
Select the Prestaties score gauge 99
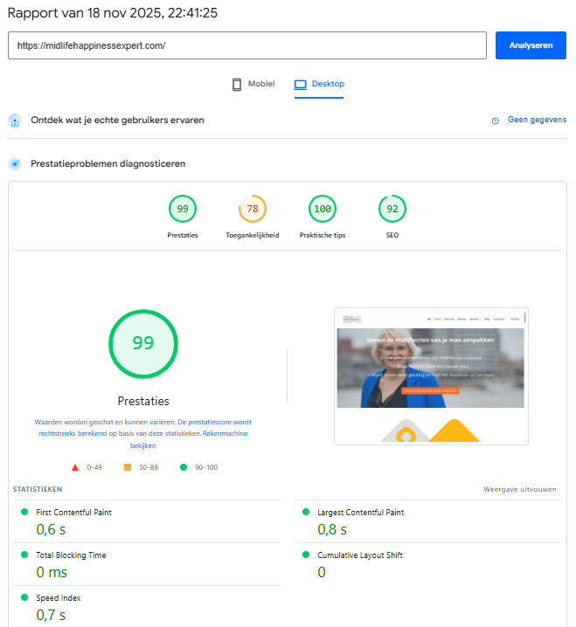[x=183, y=210]
